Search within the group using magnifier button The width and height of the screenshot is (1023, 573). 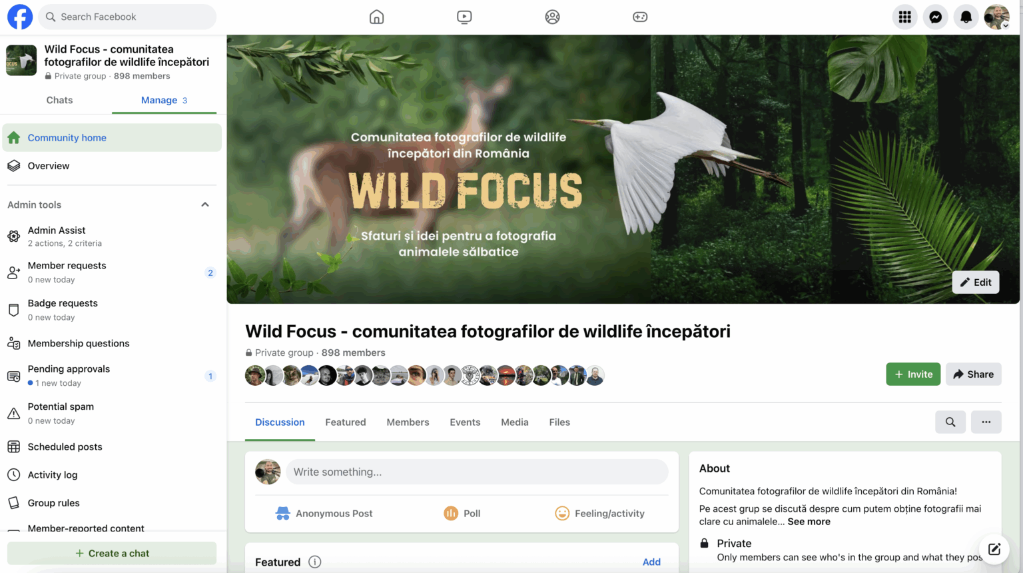click(x=950, y=422)
